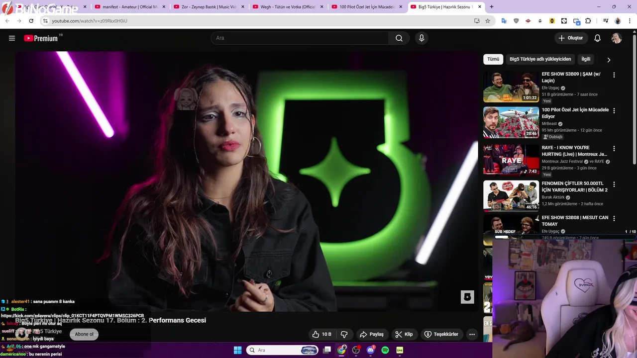Viewport: 637px width, 358px height.
Task: Open 100 Pilot Özel Jet thumbnail
Action: tap(511, 122)
